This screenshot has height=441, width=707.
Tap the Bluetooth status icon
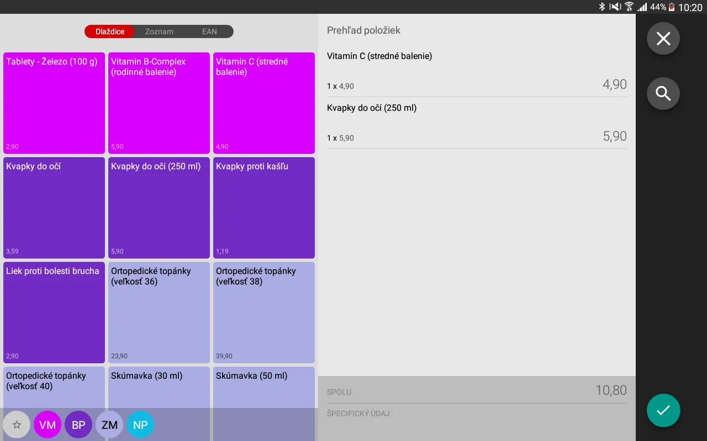click(602, 7)
